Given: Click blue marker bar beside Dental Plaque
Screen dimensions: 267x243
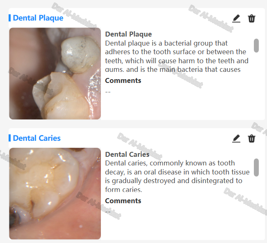Looking at the screenshot, I should [10, 18].
